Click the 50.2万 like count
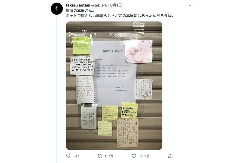Viewport: 244px width, 163px height. (x=145, y=156)
